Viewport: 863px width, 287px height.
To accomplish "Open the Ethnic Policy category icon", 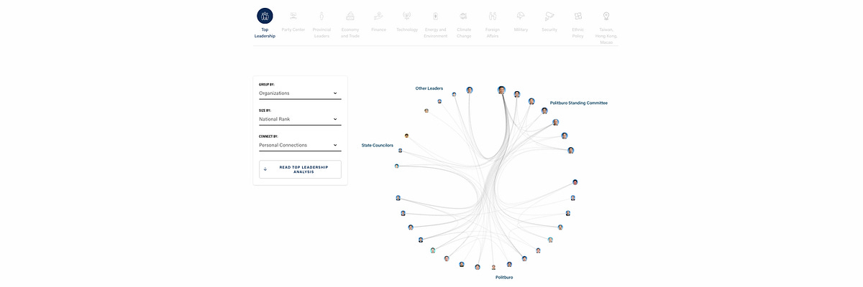I will click(x=577, y=16).
